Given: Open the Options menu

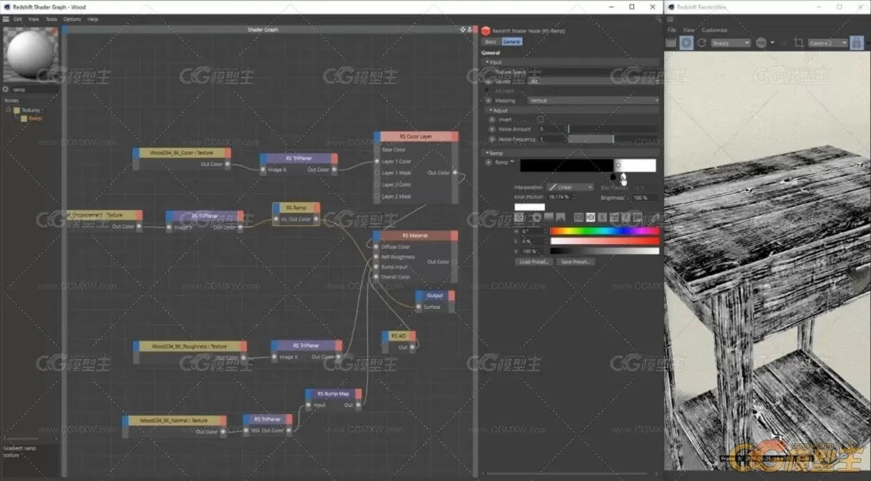Looking at the screenshot, I should (72, 19).
